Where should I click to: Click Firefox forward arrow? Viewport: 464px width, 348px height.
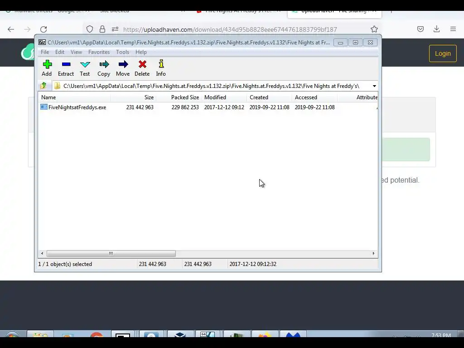point(27,29)
